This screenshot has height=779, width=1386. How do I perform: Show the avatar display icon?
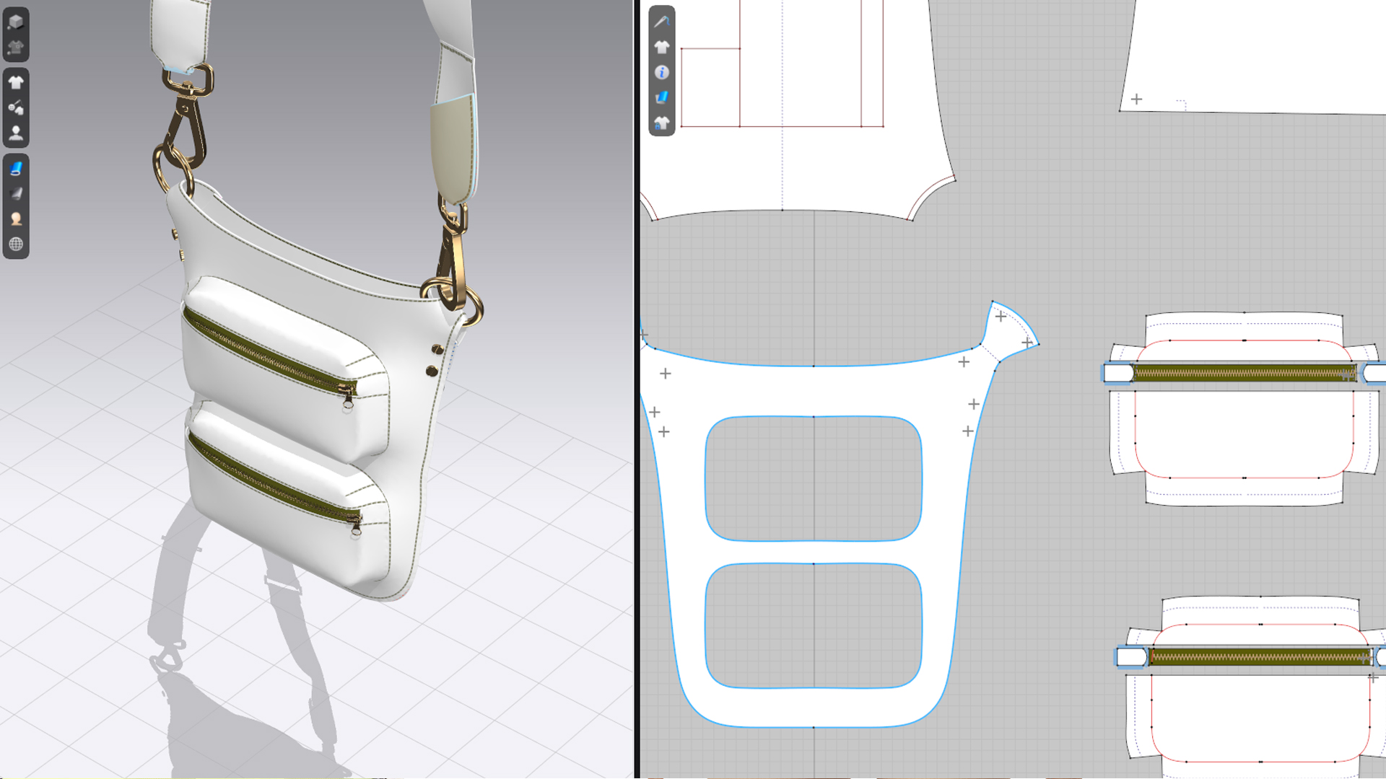16,133
